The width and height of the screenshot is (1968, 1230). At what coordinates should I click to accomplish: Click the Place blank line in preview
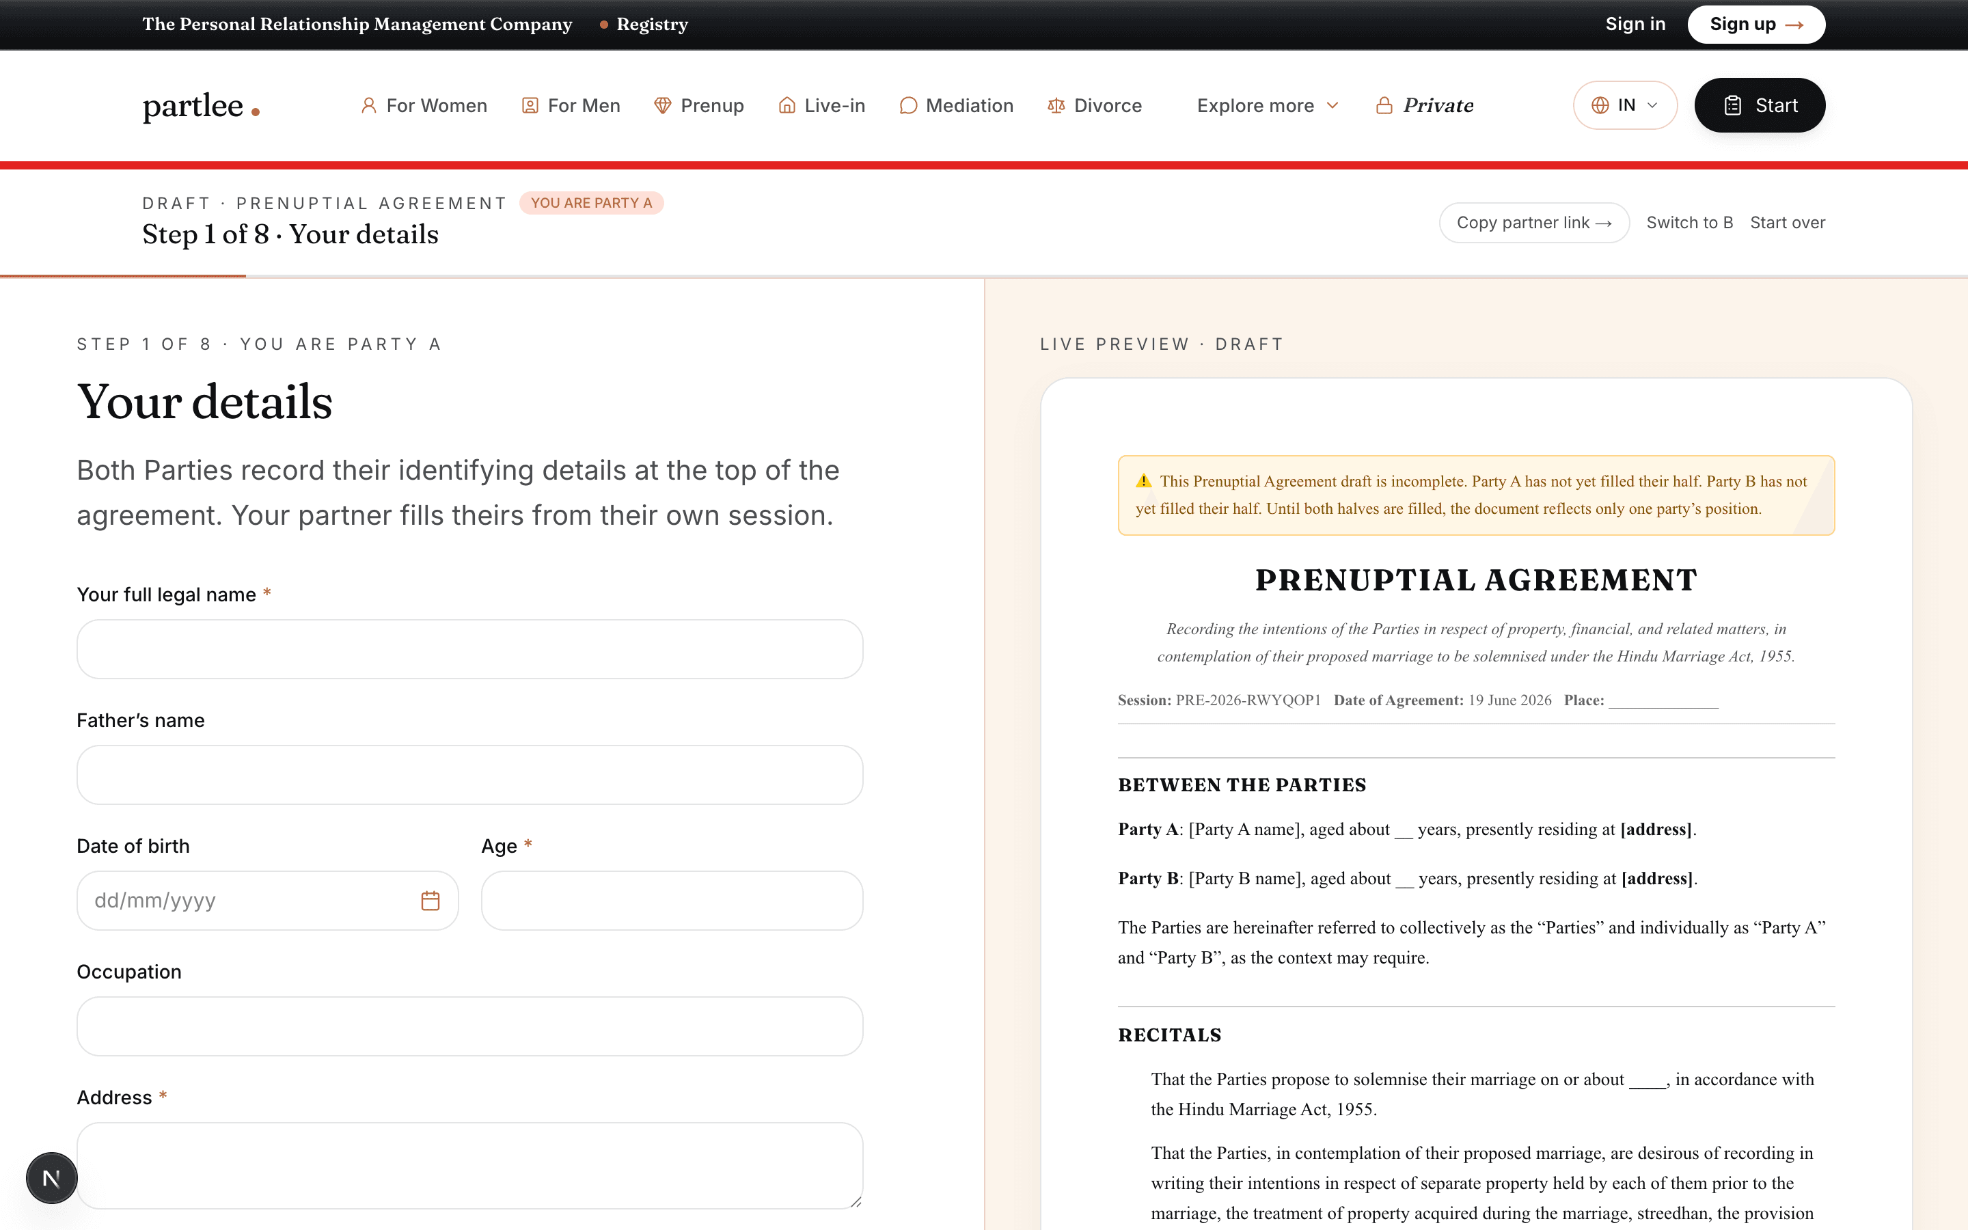1663,701
